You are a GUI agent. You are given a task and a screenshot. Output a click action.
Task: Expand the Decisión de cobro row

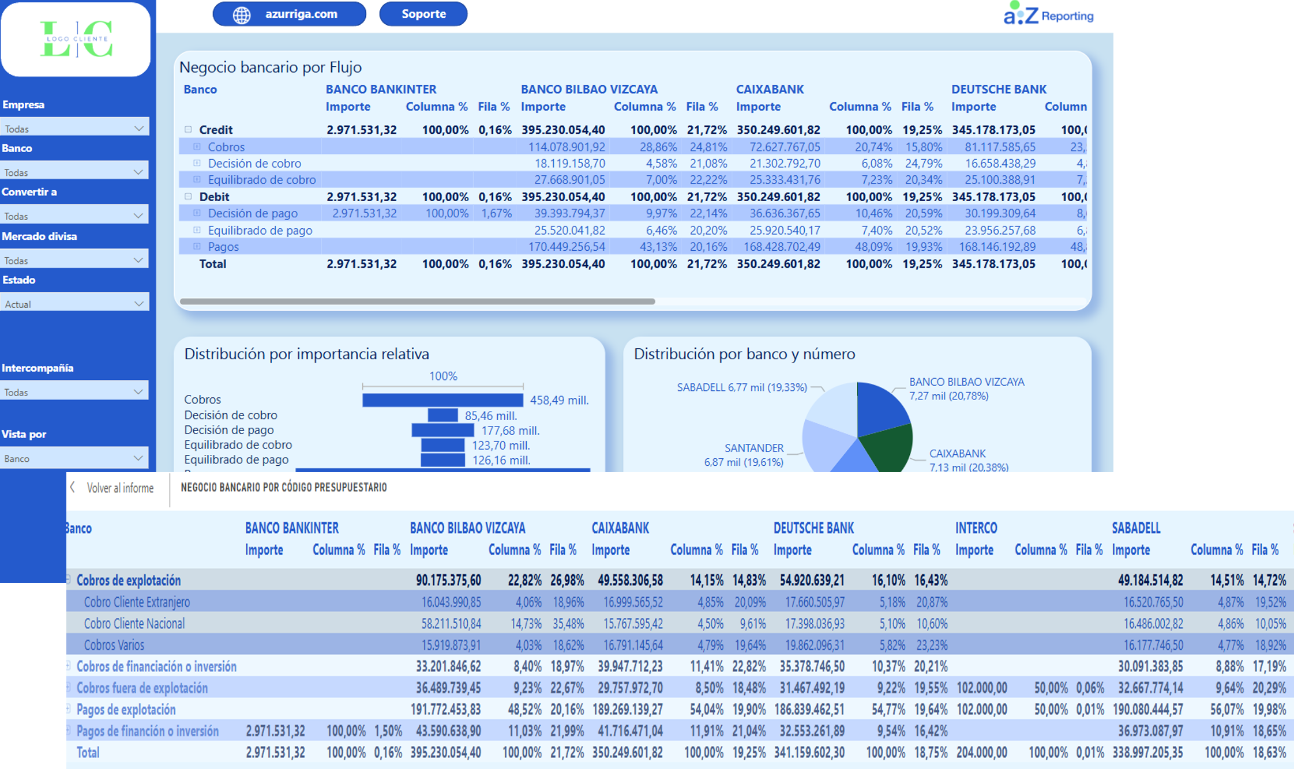click(197, 163)
